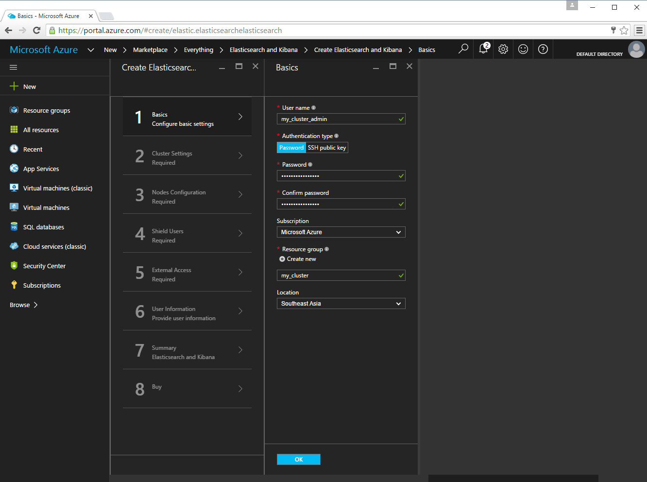
Task: Click the OK button
Action: [x=299, y=459]
